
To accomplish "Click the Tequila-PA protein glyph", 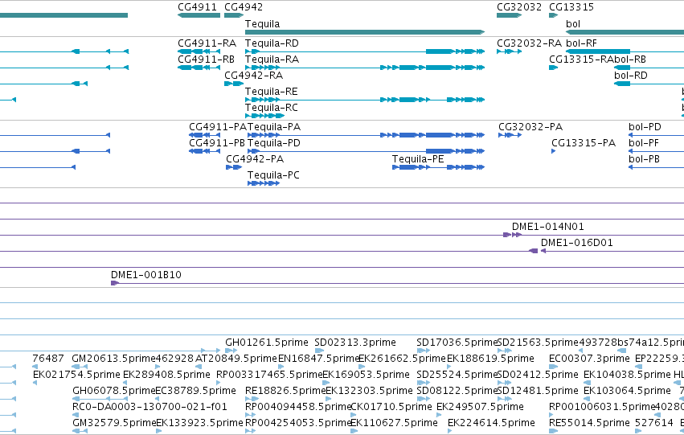I will coord(366,135).
